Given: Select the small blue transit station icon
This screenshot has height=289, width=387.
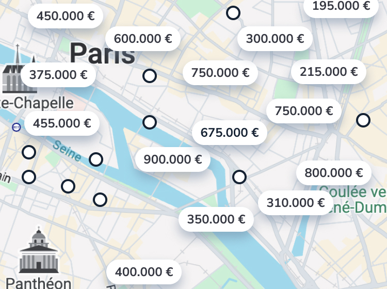Looking at the screenshot, I should [x=17, y=126].
